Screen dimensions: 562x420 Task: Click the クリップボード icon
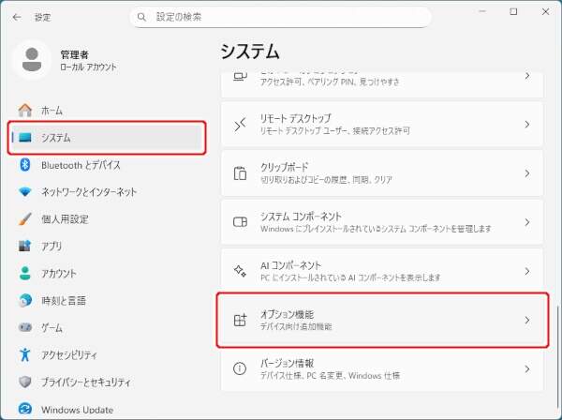[x=240, y=173]
